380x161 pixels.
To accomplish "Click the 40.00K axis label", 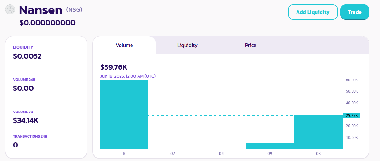I will coord(352,103).
